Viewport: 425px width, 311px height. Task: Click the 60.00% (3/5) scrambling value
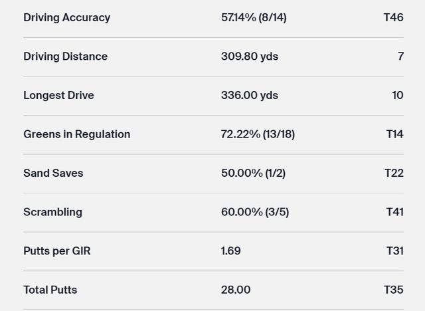tap(254, 212)
